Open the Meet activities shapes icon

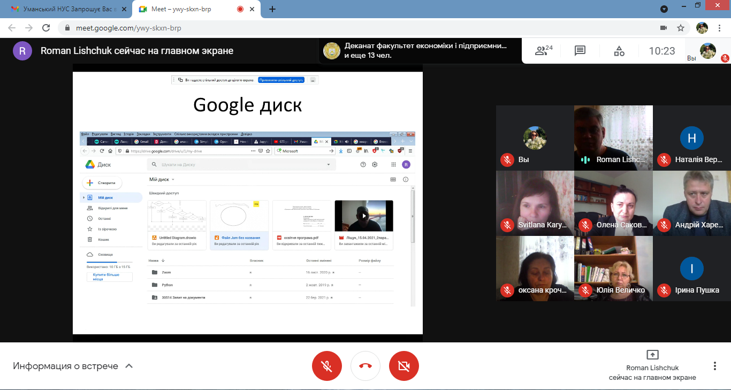pos(619,51)
